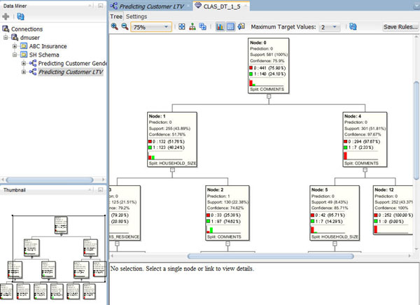
Task: Toggle histogram display in nodes
Action: click(220, 27)
